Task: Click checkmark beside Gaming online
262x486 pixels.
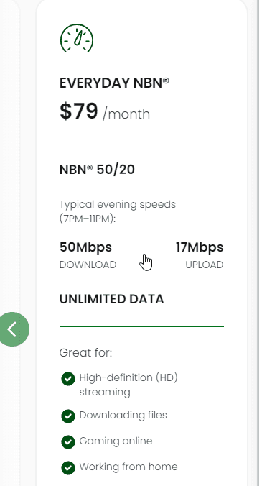Action: click(x=68, y=442)
